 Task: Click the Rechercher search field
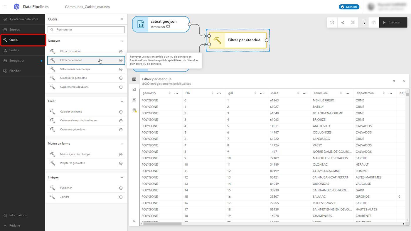[86, 30]
